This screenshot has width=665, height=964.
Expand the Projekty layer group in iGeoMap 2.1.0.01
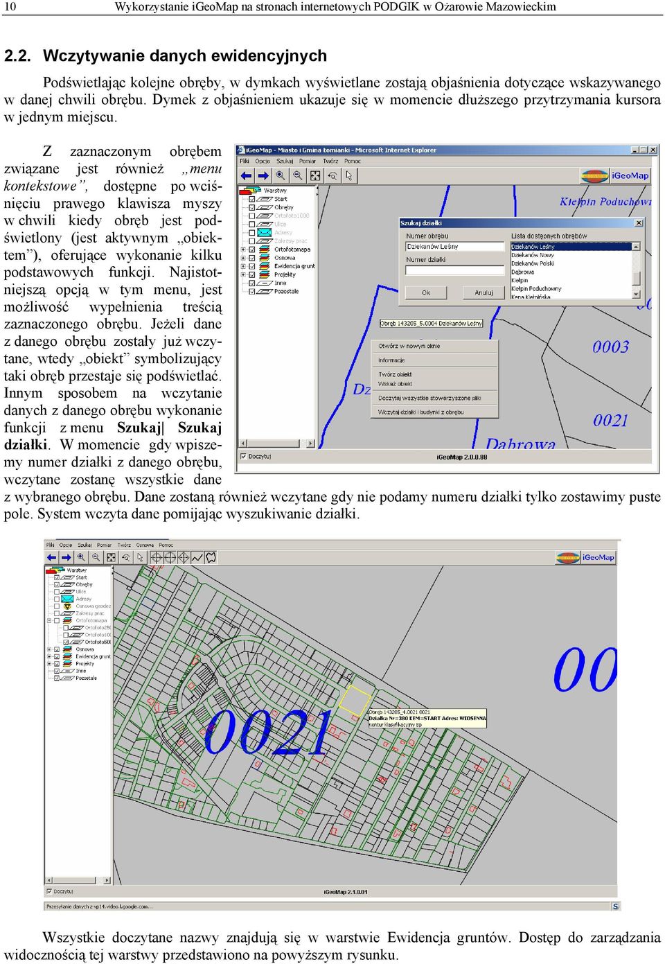click(x=48, y=664)
